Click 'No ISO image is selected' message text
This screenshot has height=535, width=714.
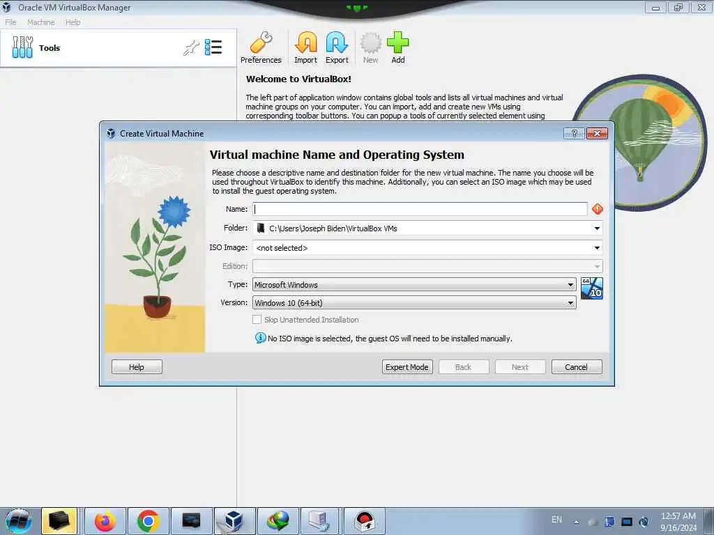tap(390, 339)
